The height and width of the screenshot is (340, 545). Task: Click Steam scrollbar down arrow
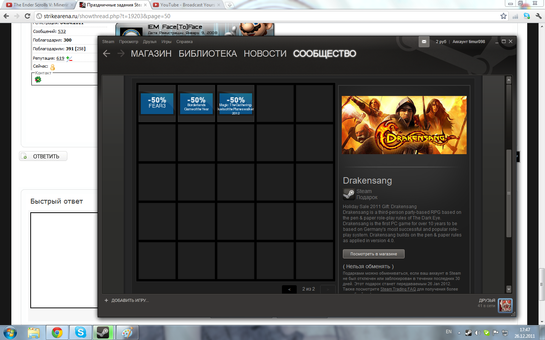[x=509, y=289]
